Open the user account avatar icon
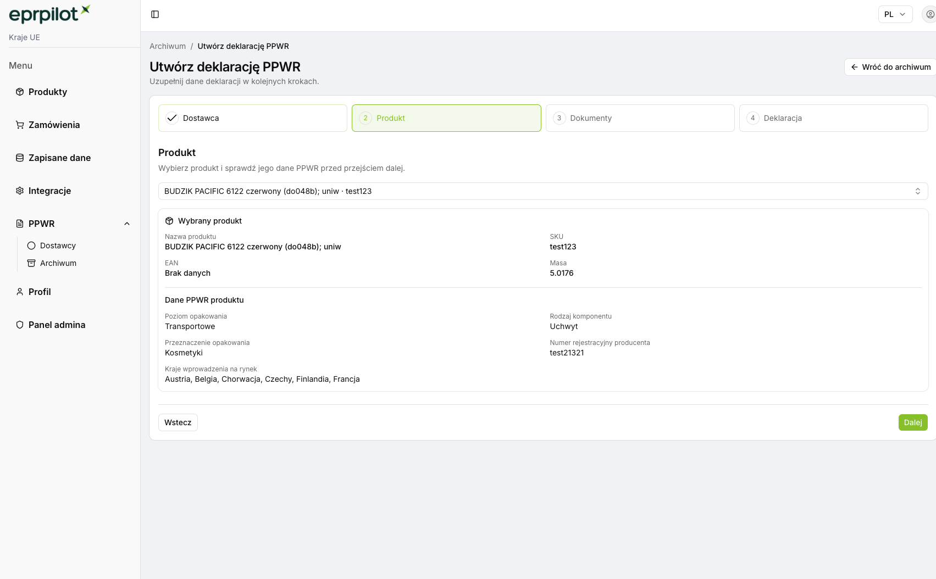936x579 pixels. 930,14
